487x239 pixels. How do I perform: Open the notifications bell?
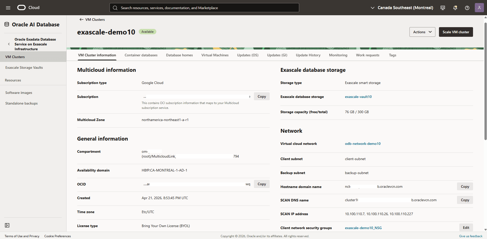(455, 8)
